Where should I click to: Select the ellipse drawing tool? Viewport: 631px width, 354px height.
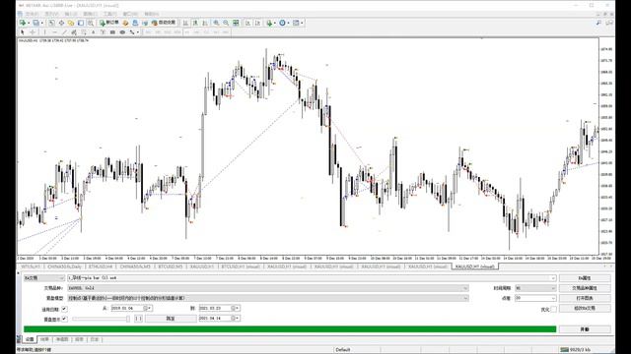tap(122, 32)
